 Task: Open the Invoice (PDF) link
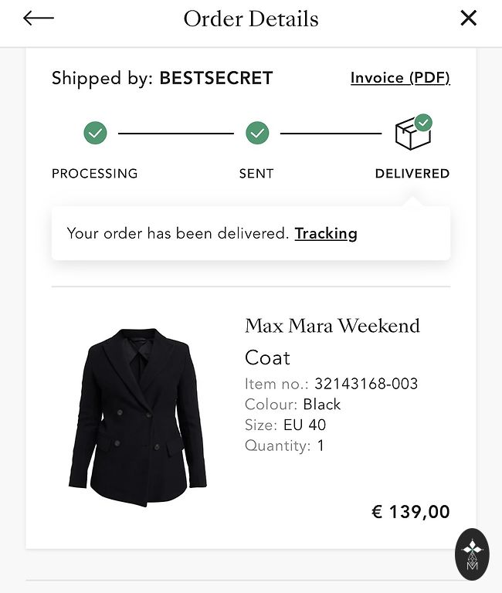click(399, 78)
